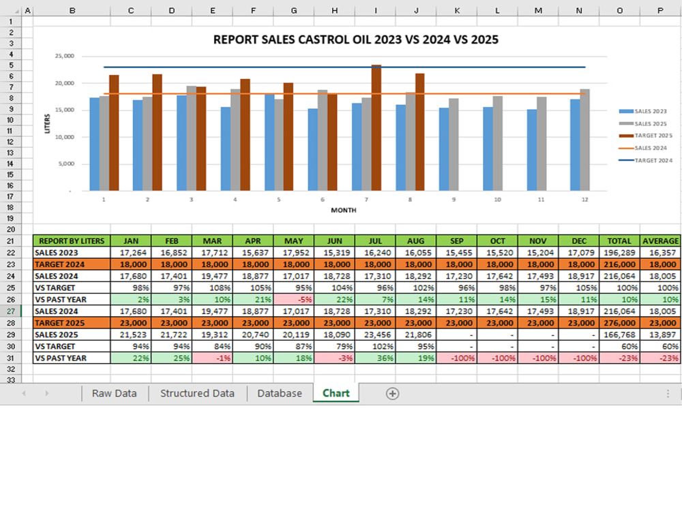
Task: Open sheet tab bar options dots
Action: (668, 393)
